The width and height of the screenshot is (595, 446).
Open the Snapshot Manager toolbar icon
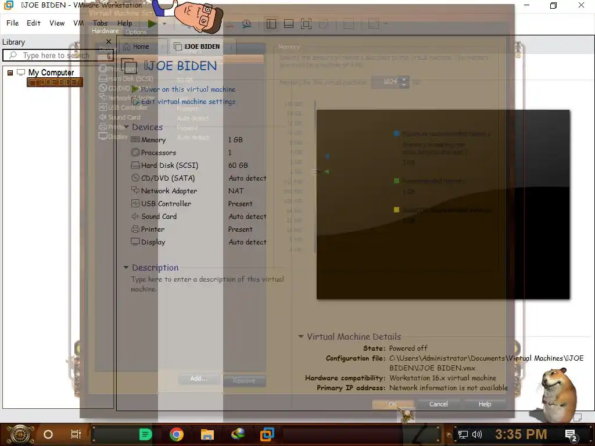(x=246, y=24)
